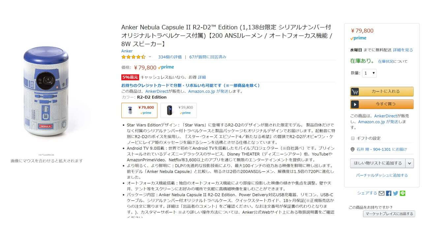Share product via email envelope icon
This screenshot has height=237, width=422.
click(x=381, y=193)
